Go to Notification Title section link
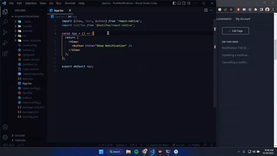Viewport: 277px width, 156px height. (x=235, y=48)
